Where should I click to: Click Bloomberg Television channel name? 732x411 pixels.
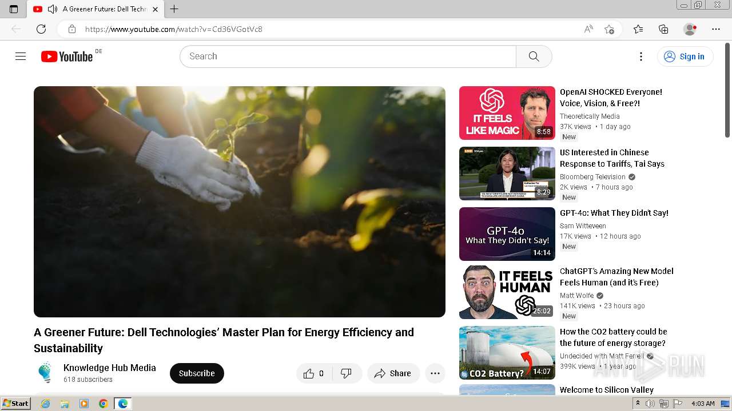point(592,177)
